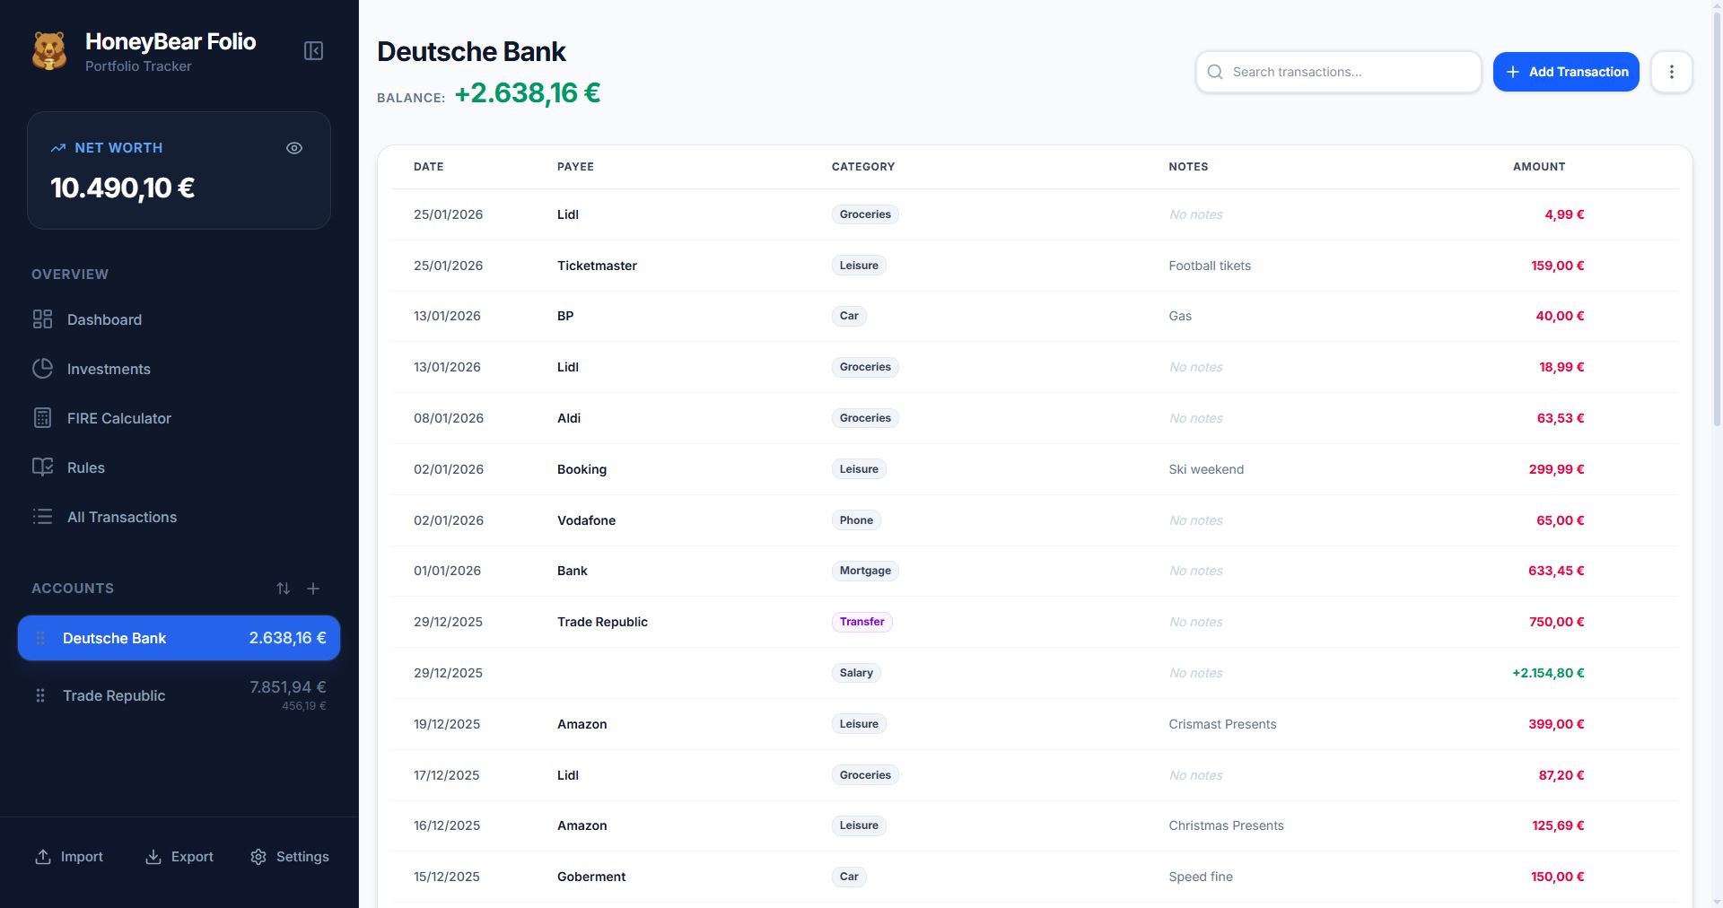Click the HoneyBear Folio bear logo
The width and height of the screenshot is (1723, 908).
[49, 51]
